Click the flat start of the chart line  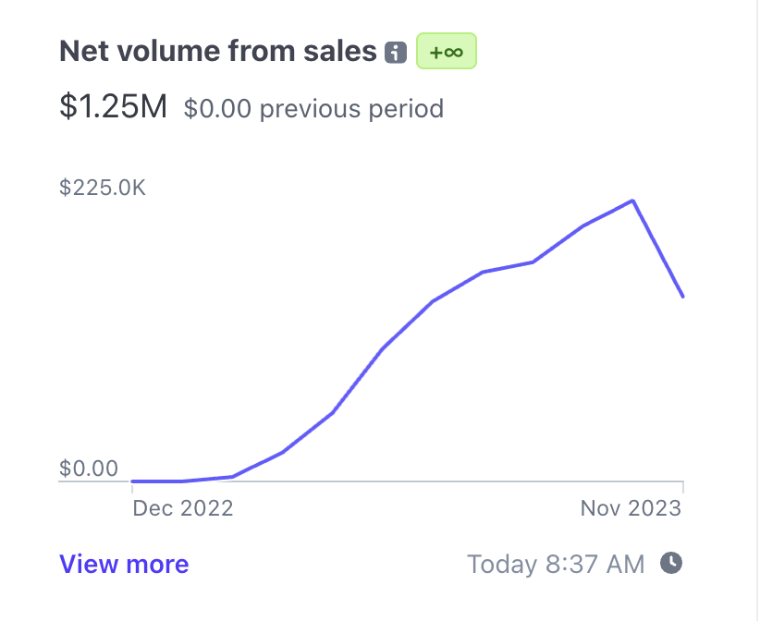(157, 481)
